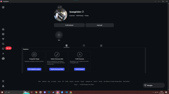This screenshot has width=169, height=94.
Task: Expand the Türkçe language dropdown
Action: [x=76, y=84]
